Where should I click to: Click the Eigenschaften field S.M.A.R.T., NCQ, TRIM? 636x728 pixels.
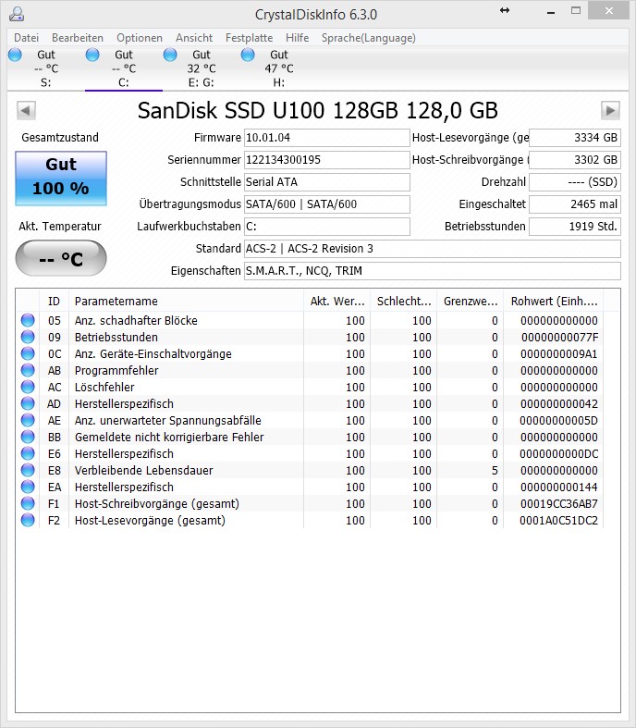(433, 271)
